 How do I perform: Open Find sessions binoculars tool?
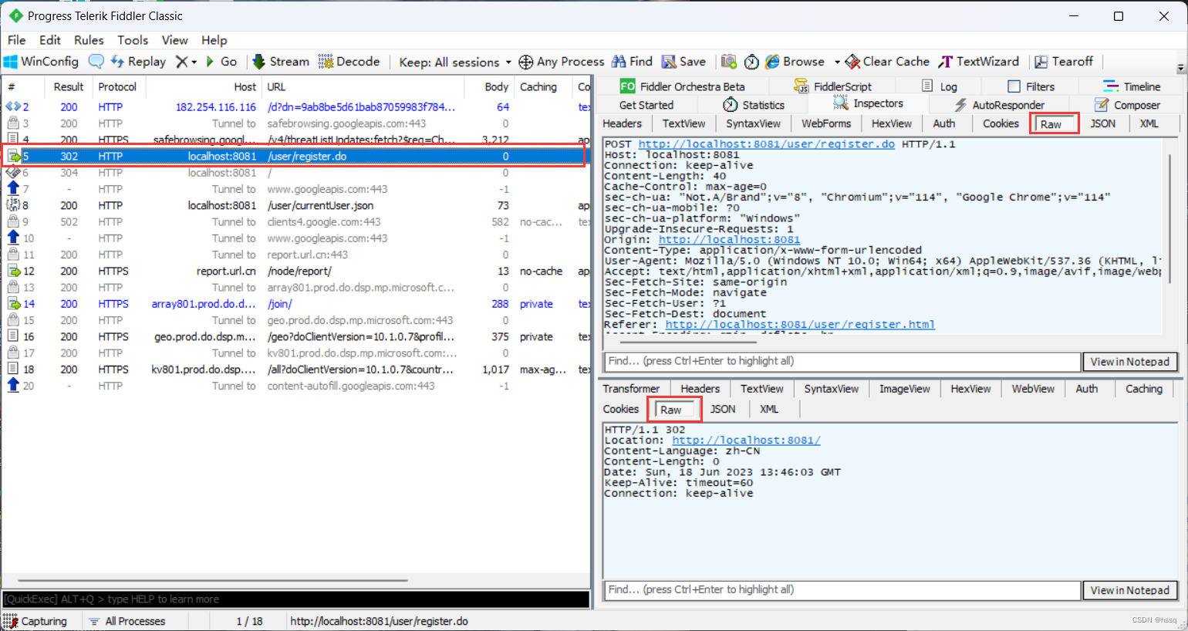coord(632,62)
